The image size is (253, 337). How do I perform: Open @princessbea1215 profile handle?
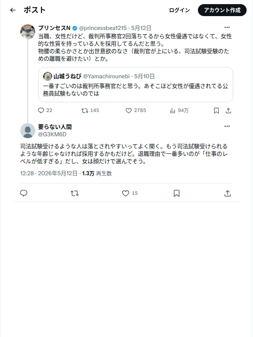(x=103, y=28)
